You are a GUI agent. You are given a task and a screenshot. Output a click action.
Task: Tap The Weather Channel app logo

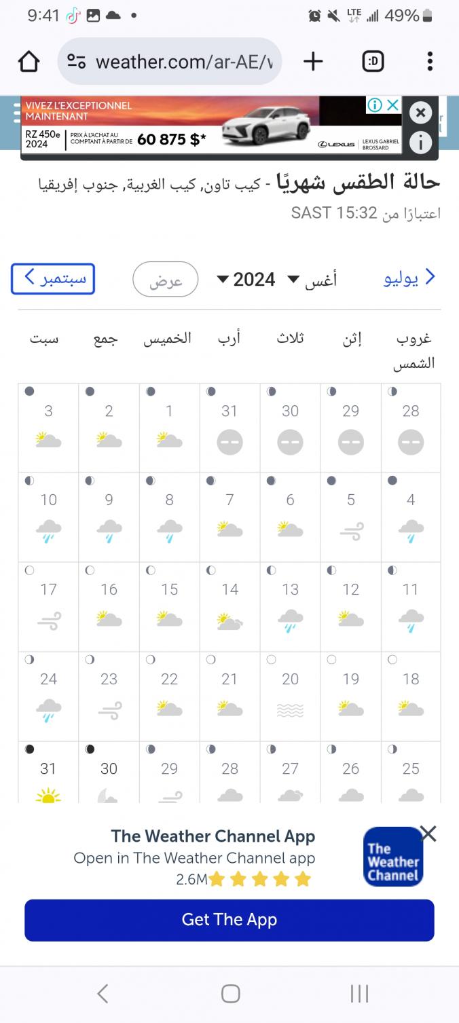393,857
